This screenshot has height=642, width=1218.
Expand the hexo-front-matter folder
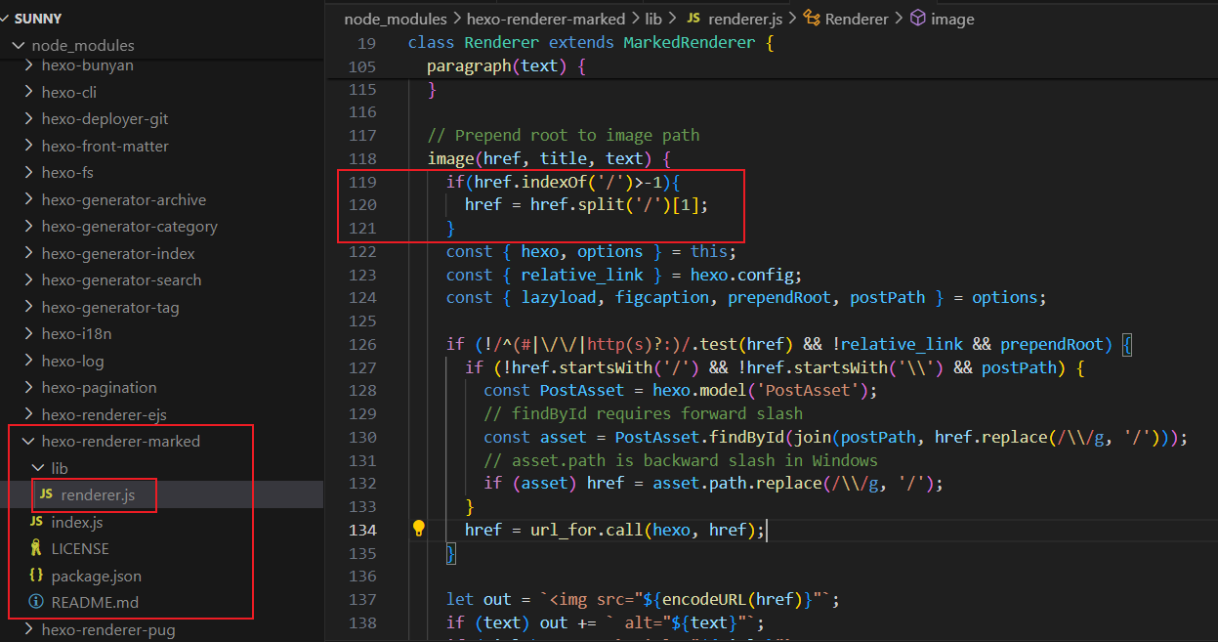pyautogui.click(x=28, y=146)
